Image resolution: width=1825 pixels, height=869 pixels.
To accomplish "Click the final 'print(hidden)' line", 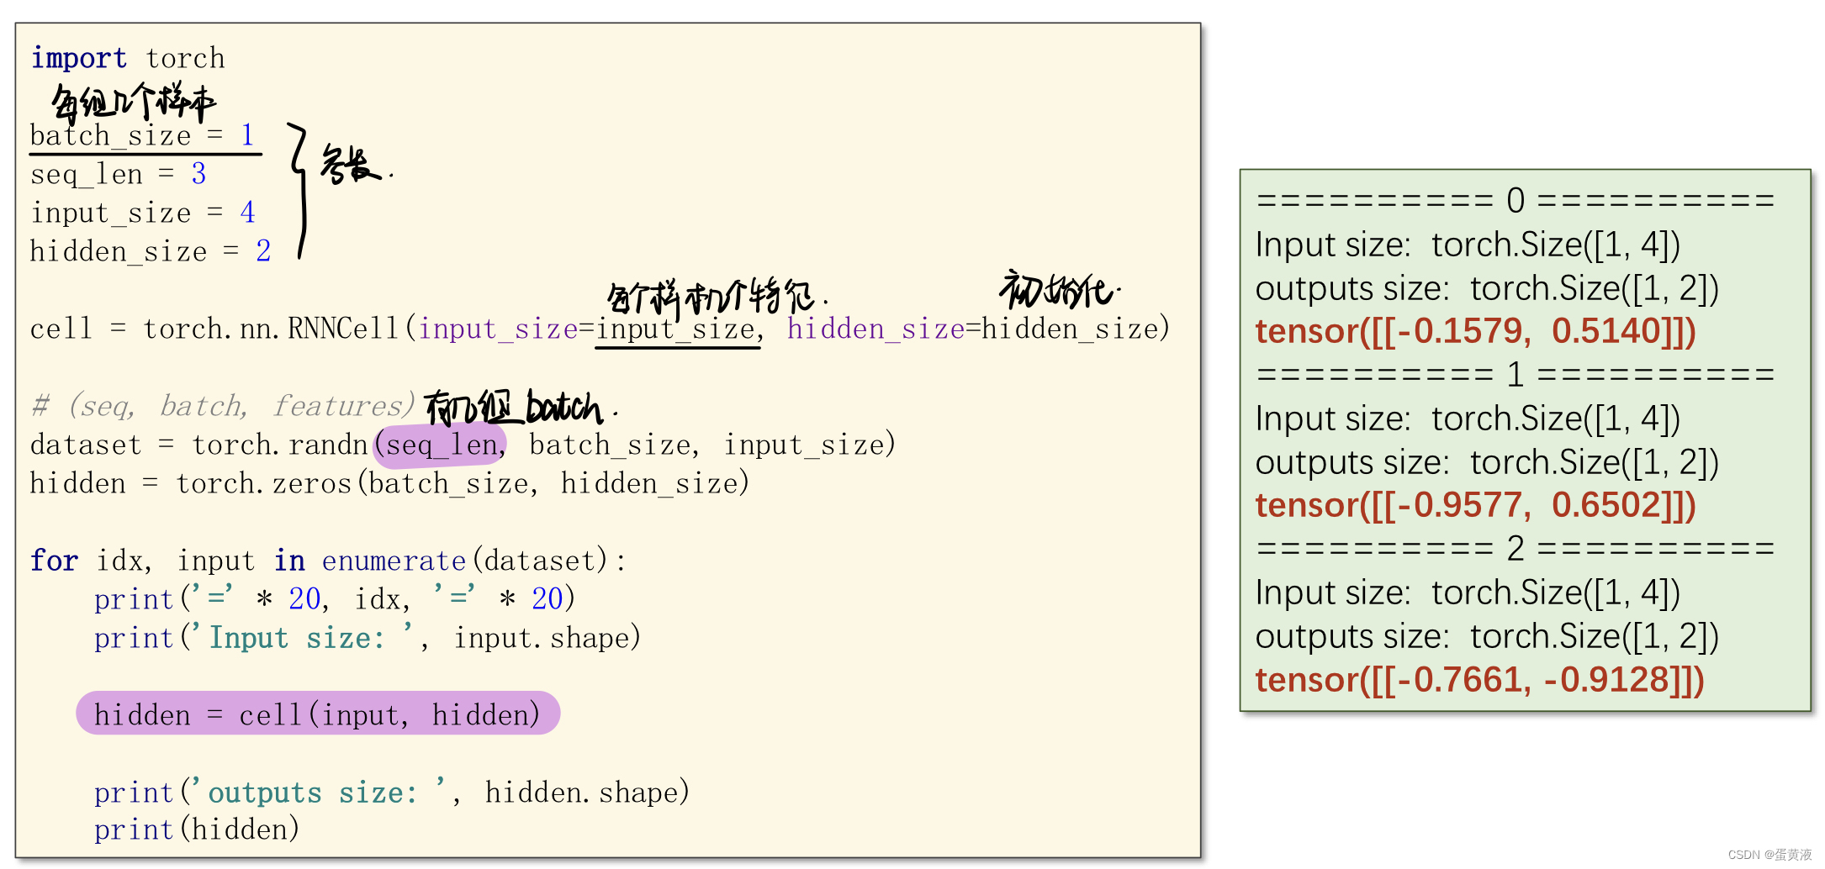I will tap(197, 830).
